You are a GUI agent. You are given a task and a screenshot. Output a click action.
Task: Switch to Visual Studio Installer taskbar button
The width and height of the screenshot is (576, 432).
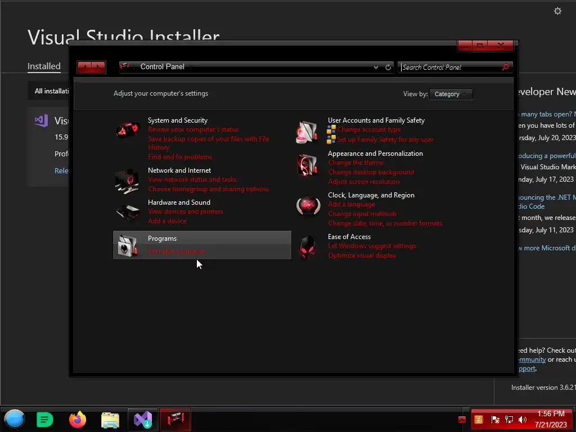pyautogui.click(x=143, y=420)
